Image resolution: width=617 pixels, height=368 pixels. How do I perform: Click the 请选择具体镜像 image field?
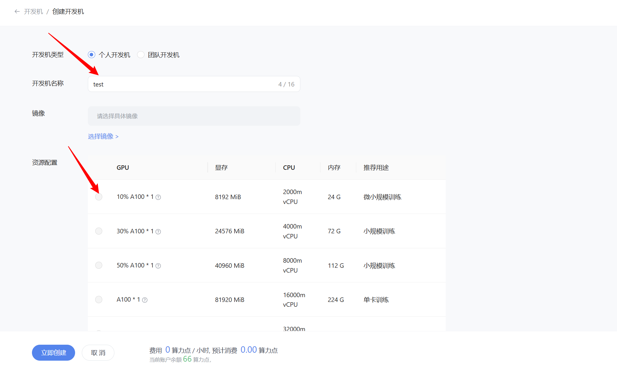194,116
